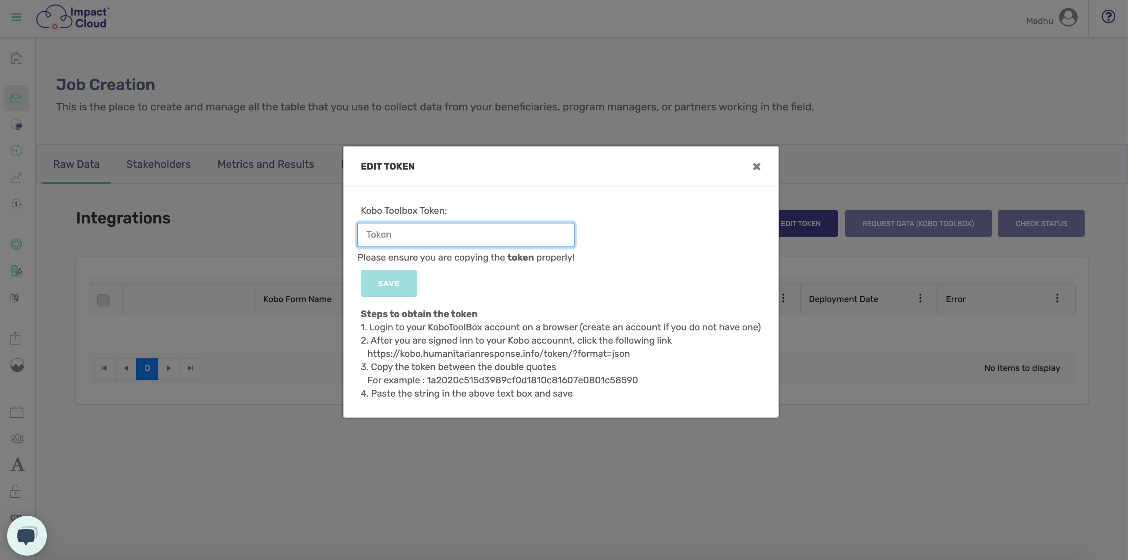Viewport: 1128px width, 560px height.
Task: Open the lifebuoy support sidebar icon
Action: click(x=16, y=244)
